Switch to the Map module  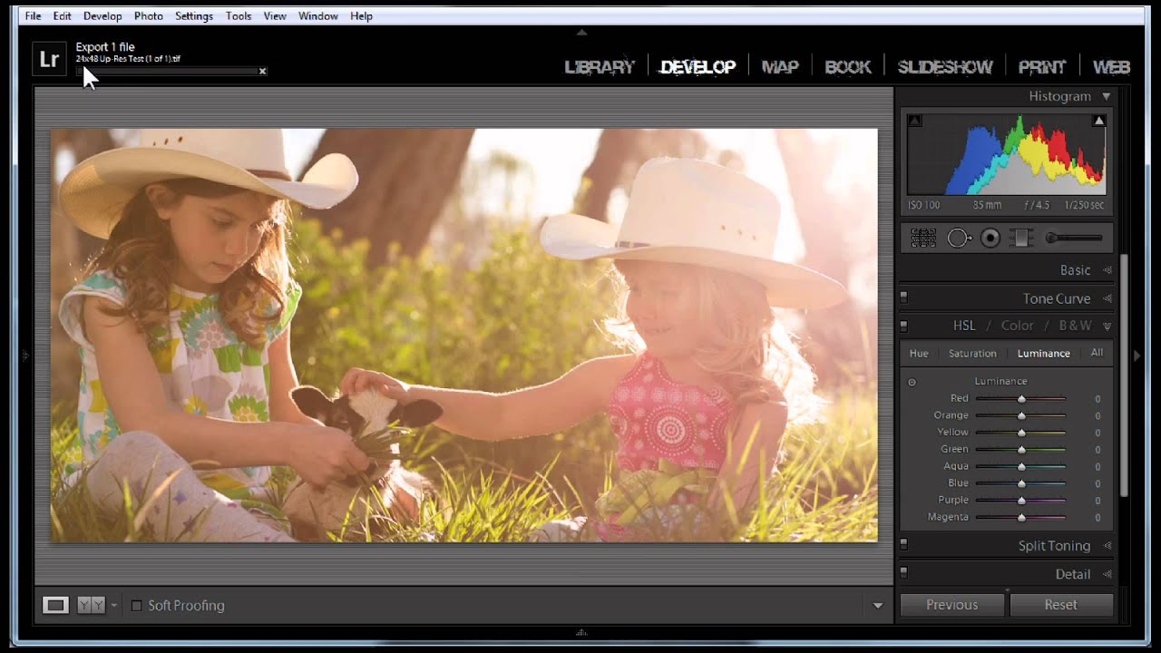pos(780,67)
